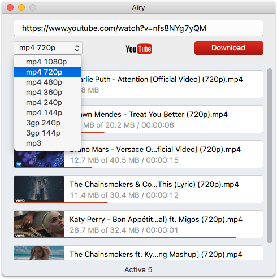The height and width of the screenshot is (279, 277).
Task: Click The Chainsmokers Mashup video thumbnail
Action: point(39,253)
